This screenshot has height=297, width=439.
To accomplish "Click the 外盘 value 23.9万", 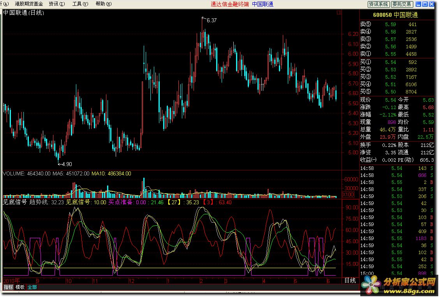I will (x=388, y=137).
